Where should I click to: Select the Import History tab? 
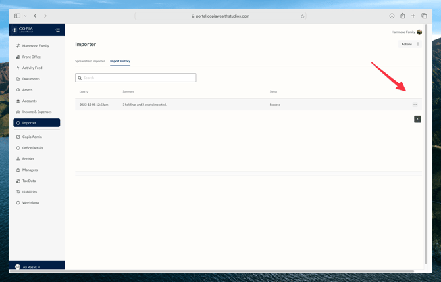click(x=120, y=61)
